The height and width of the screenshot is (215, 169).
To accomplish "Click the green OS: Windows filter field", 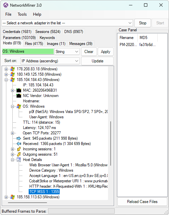I will 28,51.
